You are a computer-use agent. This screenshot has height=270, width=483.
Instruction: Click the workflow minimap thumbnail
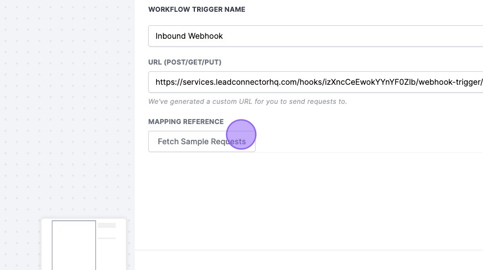[x=84, y=244]
